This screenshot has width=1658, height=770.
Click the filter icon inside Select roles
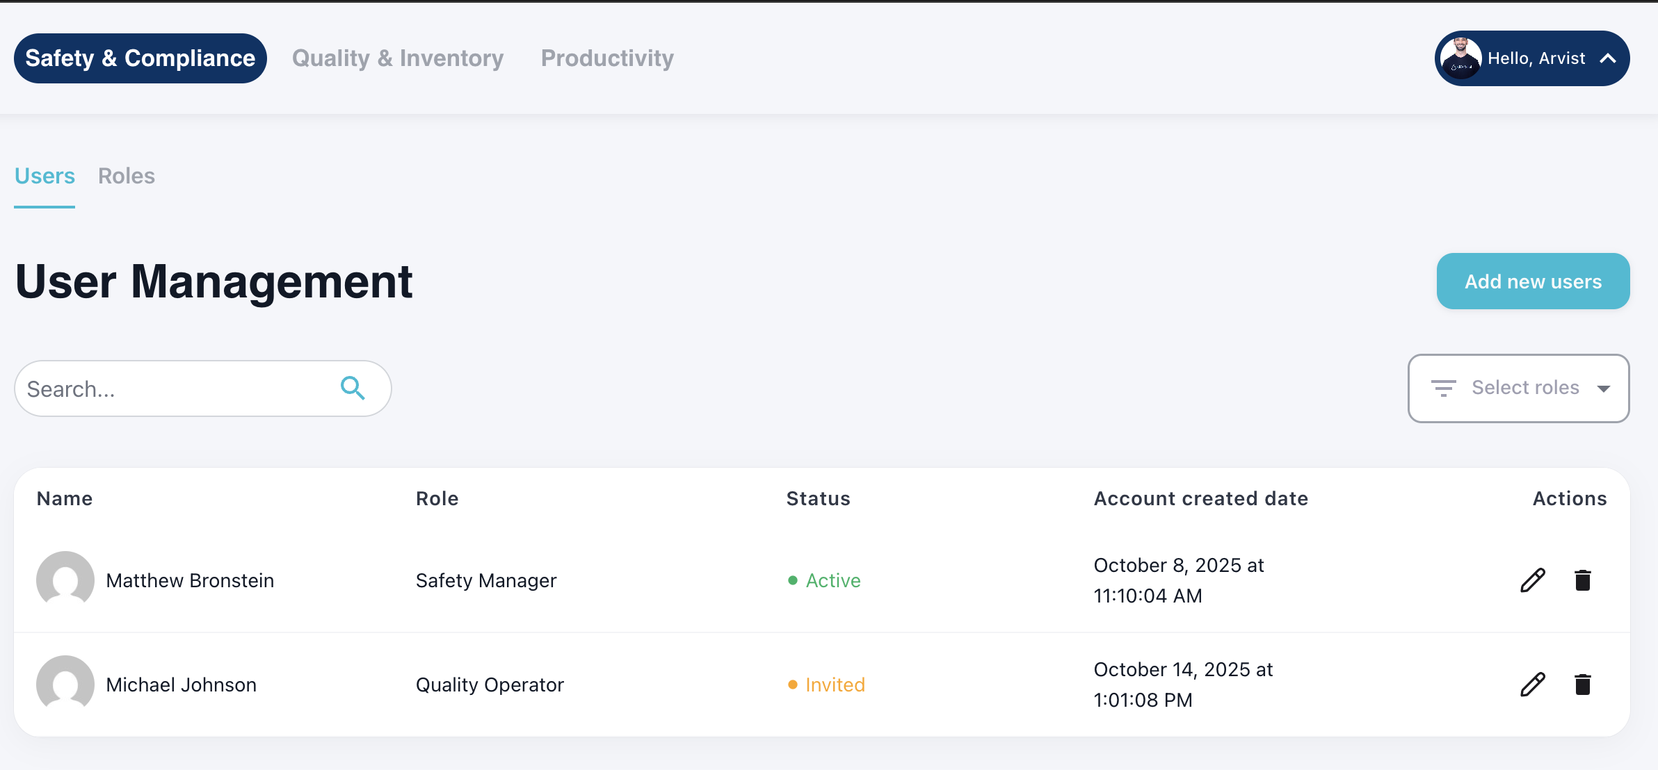[x=1444, y=388]
